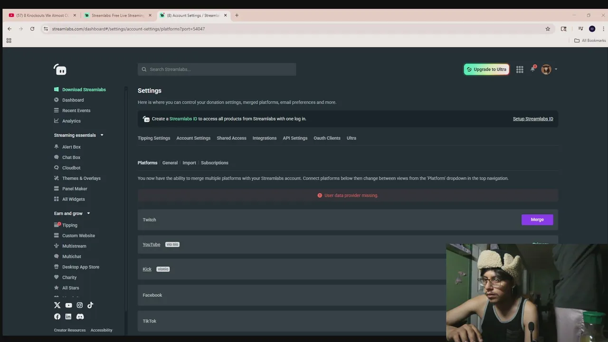
Task: Click the Themes & Overlays icon
Action: (57, 178)
